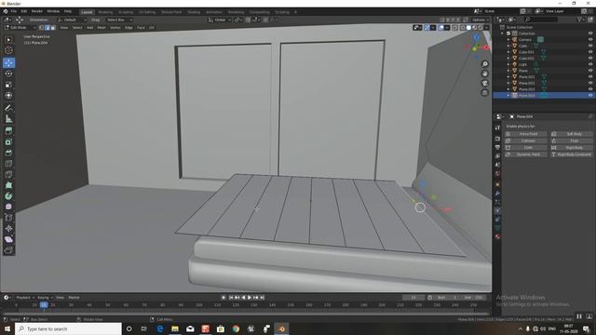This screenshot has width=596, height=335.
Task: Open the Material tab in Properties
Action: point(497,236)
